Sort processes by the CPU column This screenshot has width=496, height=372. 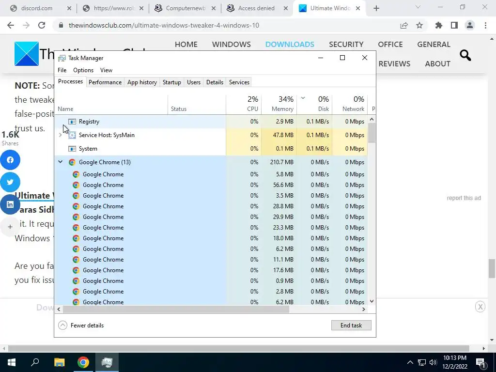click(244, 105)
